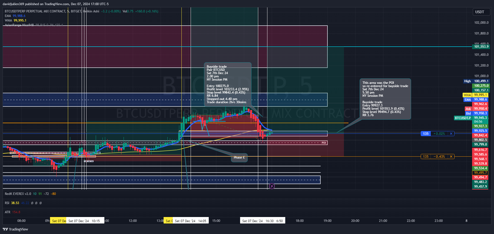The image size is (494, 234).
Task: Click the yellow WMA 99,995.1 price label
Action: pos(475,95)
